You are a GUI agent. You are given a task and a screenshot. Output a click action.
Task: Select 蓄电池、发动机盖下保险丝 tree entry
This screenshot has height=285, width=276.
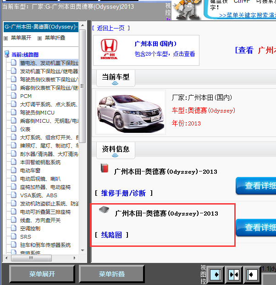click(49, 63)
